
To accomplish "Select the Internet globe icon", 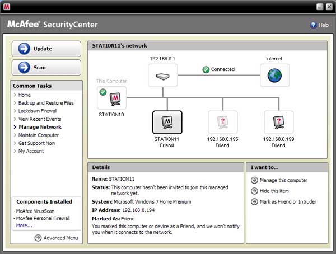I will (x=274, y=76).
